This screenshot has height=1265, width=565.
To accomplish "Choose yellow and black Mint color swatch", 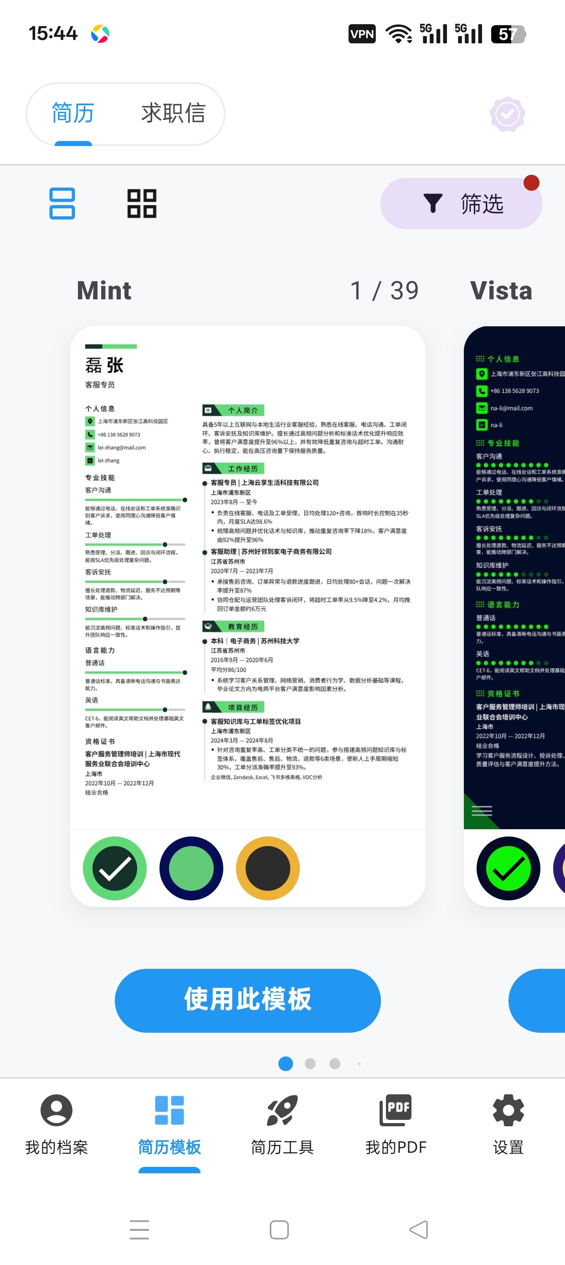I will tap(268, 868).
